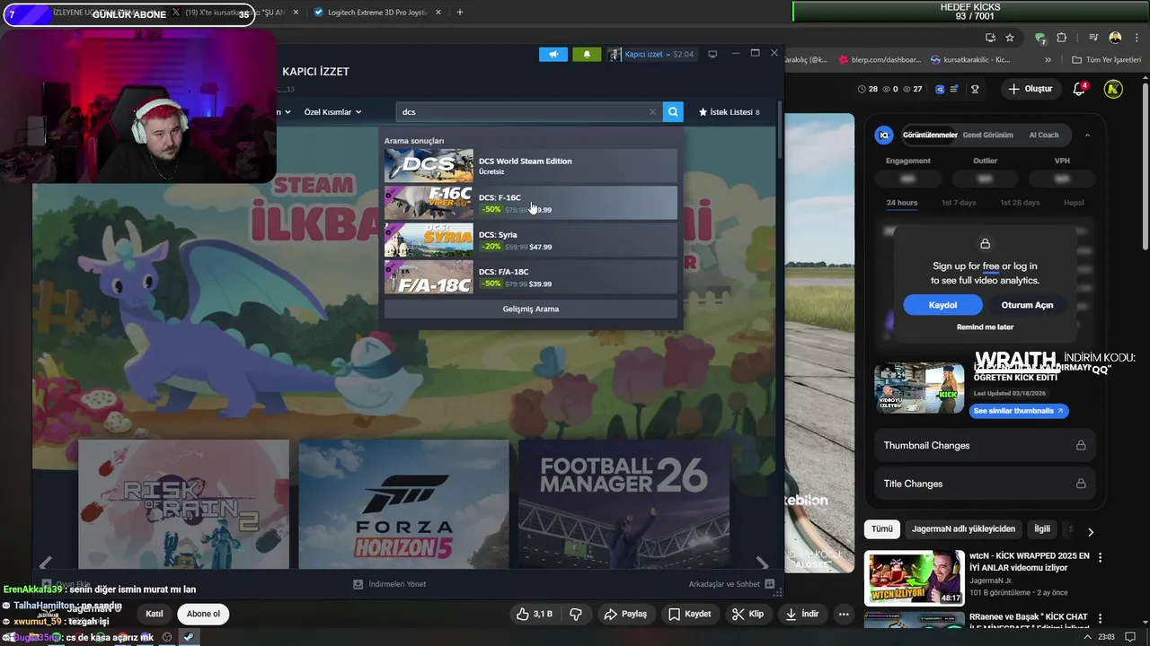1150x646 pixels.
Task: Open İndirmeleri Yönet downloads manager
Action: (x=389, y=584)
